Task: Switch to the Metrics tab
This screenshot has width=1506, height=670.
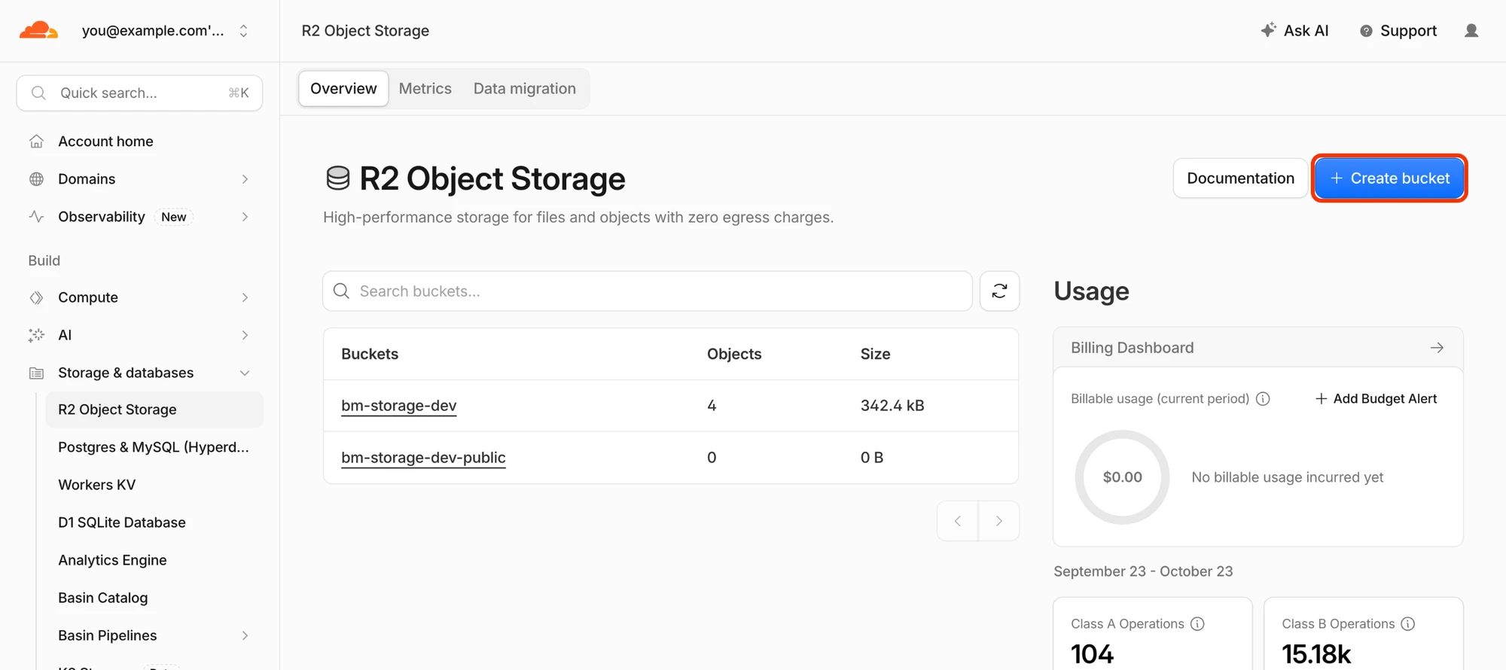Action: tap(425, 89)
